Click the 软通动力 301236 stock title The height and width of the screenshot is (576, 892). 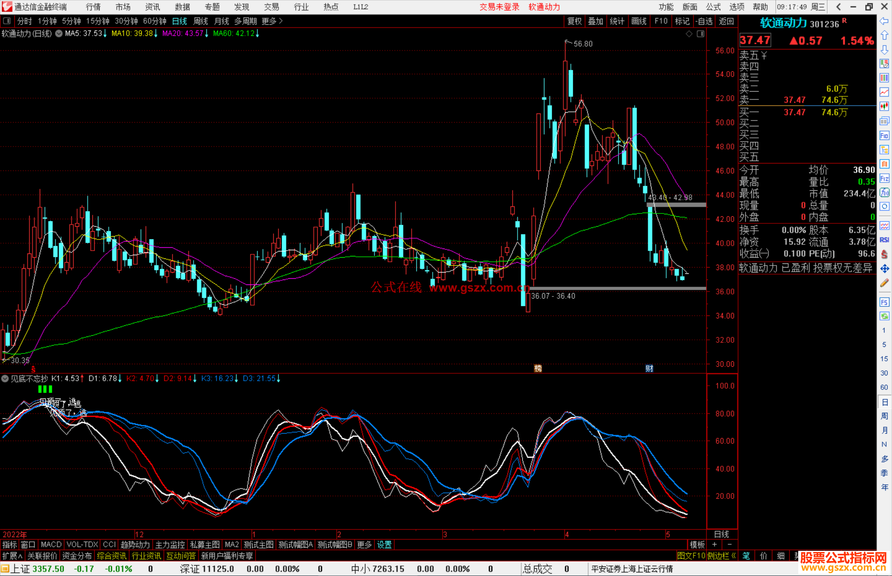(799, 24)
